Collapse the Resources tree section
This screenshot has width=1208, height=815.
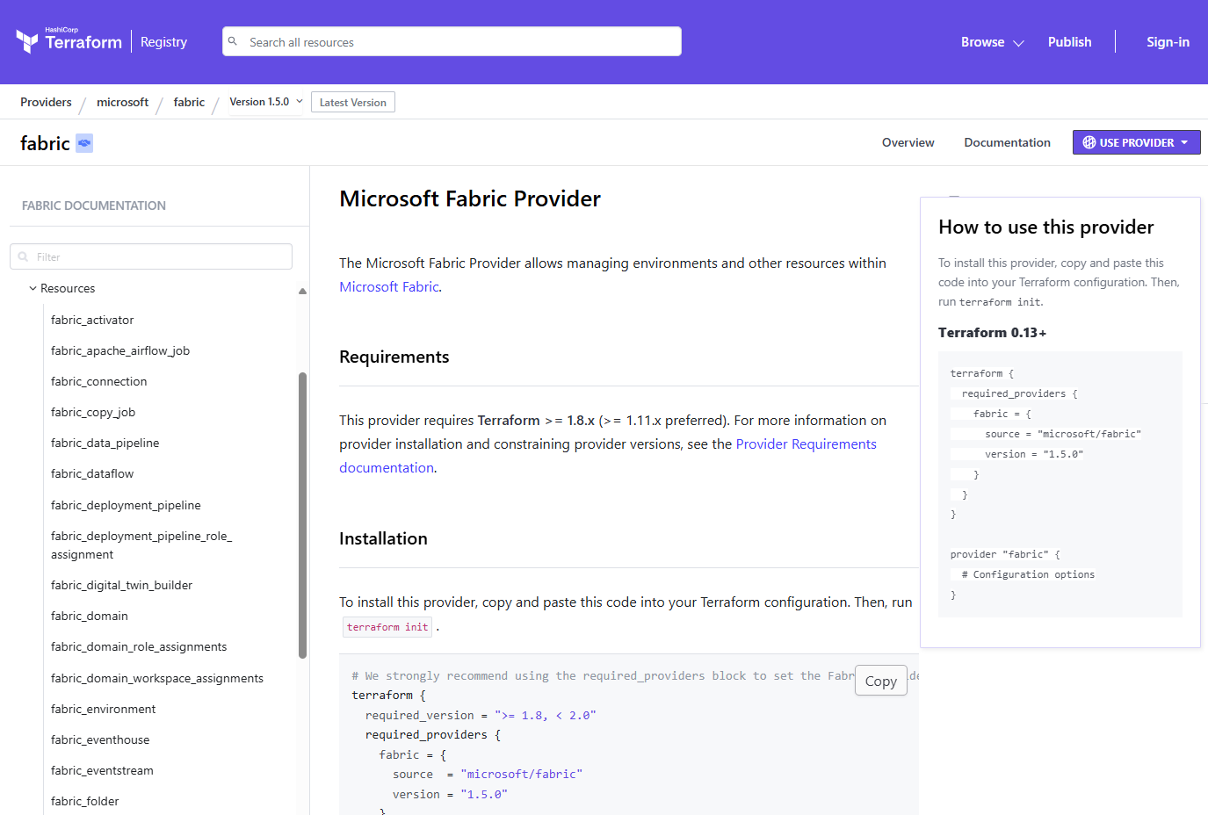pyautogui.click(x=33, y=288)
